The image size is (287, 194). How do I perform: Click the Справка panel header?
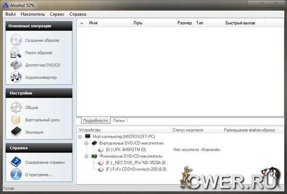pos(39,148)
